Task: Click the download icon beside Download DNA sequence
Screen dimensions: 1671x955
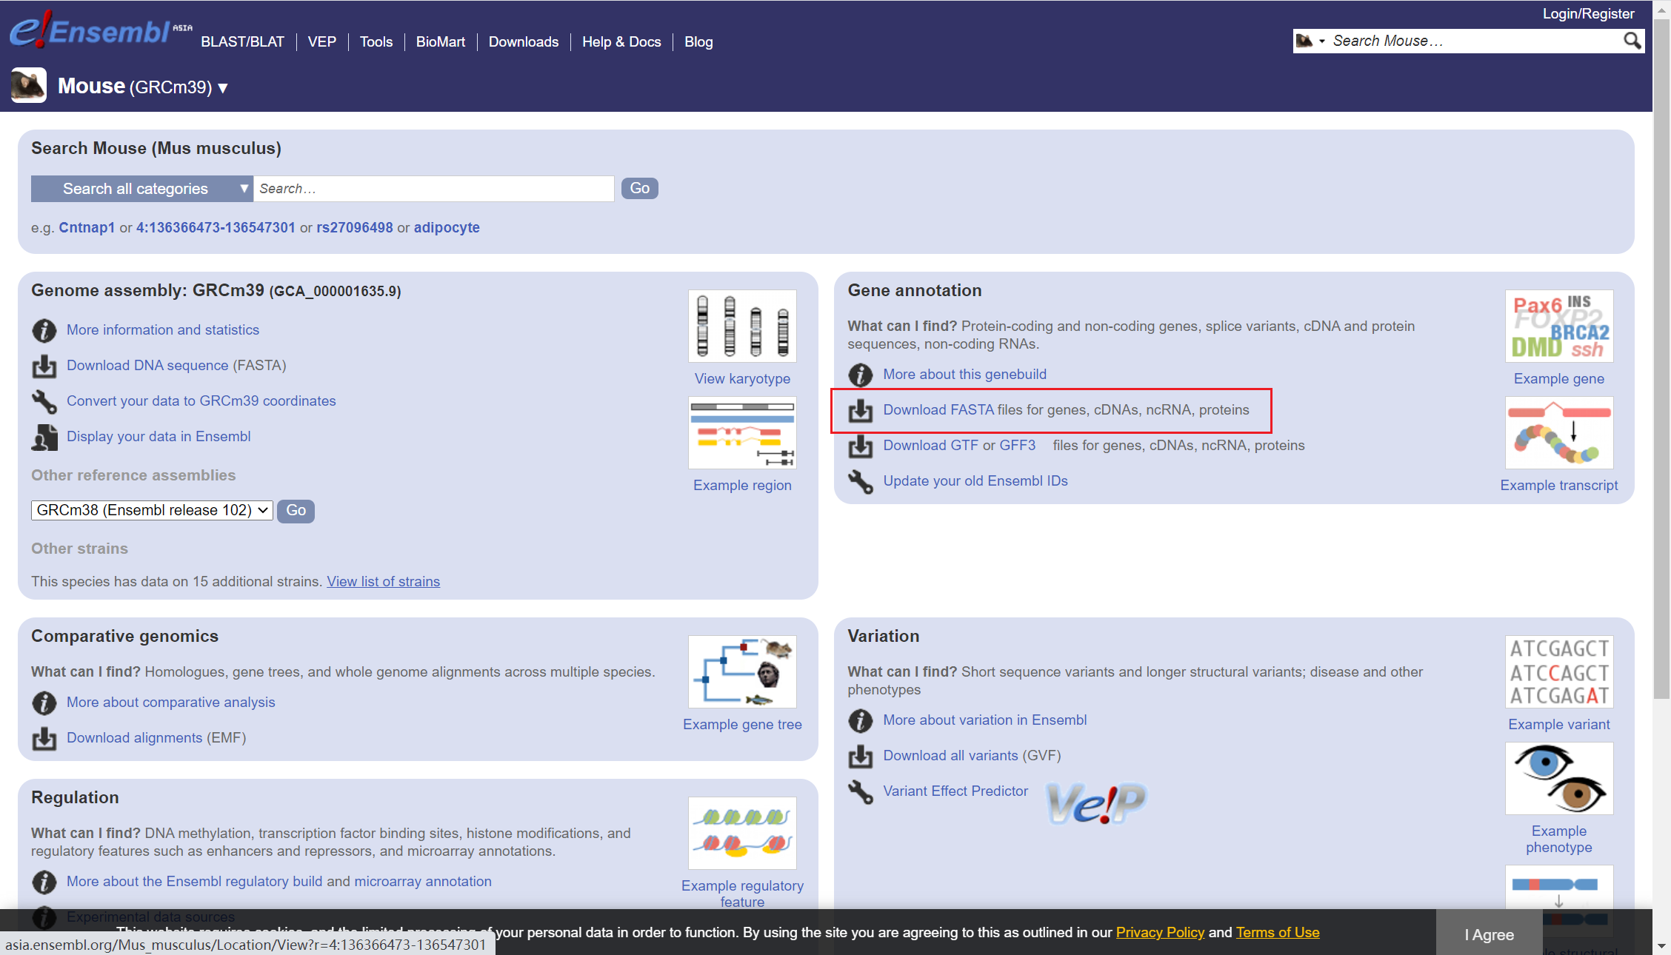Action: (x=44, y=366)
